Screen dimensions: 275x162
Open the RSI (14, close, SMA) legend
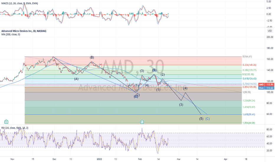coord(15,128)
